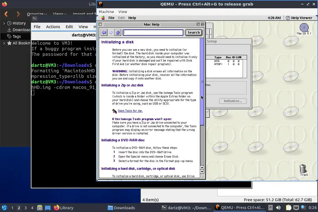The image size is (318, 212).
Task: Open terminal Edit menu
Action: (69, 27)
